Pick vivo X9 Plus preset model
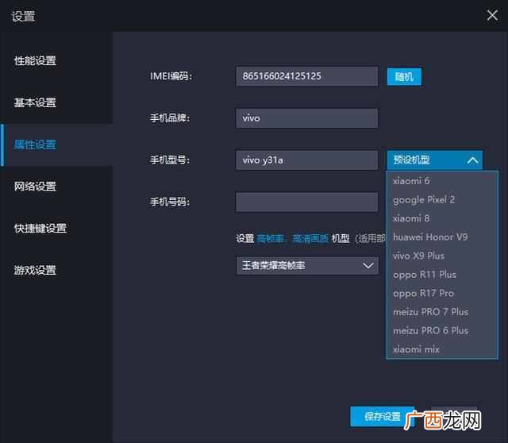This screenshot has height=443, width=508. tap(442, 256)
